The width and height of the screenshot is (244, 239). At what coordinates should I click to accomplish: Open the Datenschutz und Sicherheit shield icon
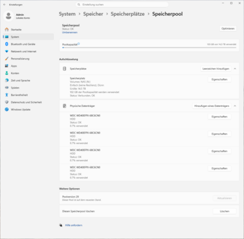tap(7, 102)
